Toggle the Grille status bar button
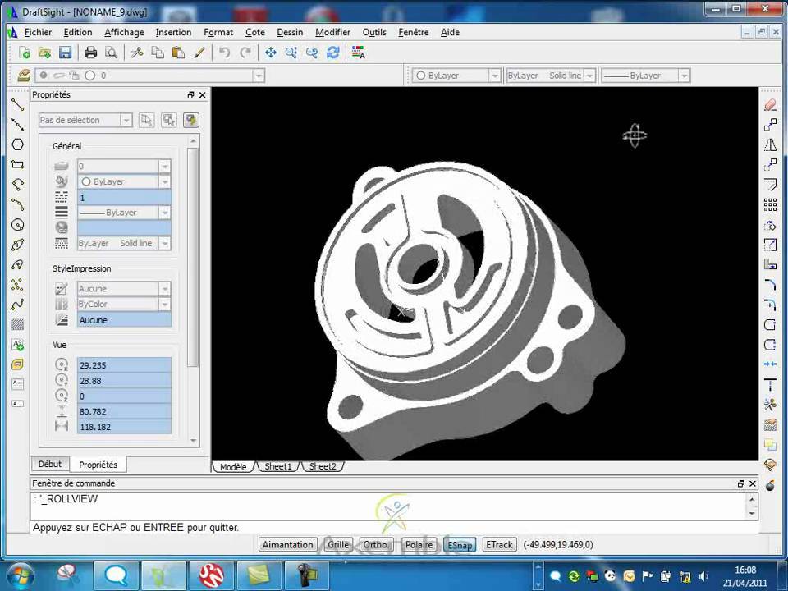The image size is (788, 591). point(338,545)
